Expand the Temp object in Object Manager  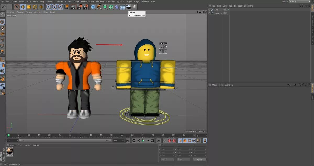click(209, 10)
